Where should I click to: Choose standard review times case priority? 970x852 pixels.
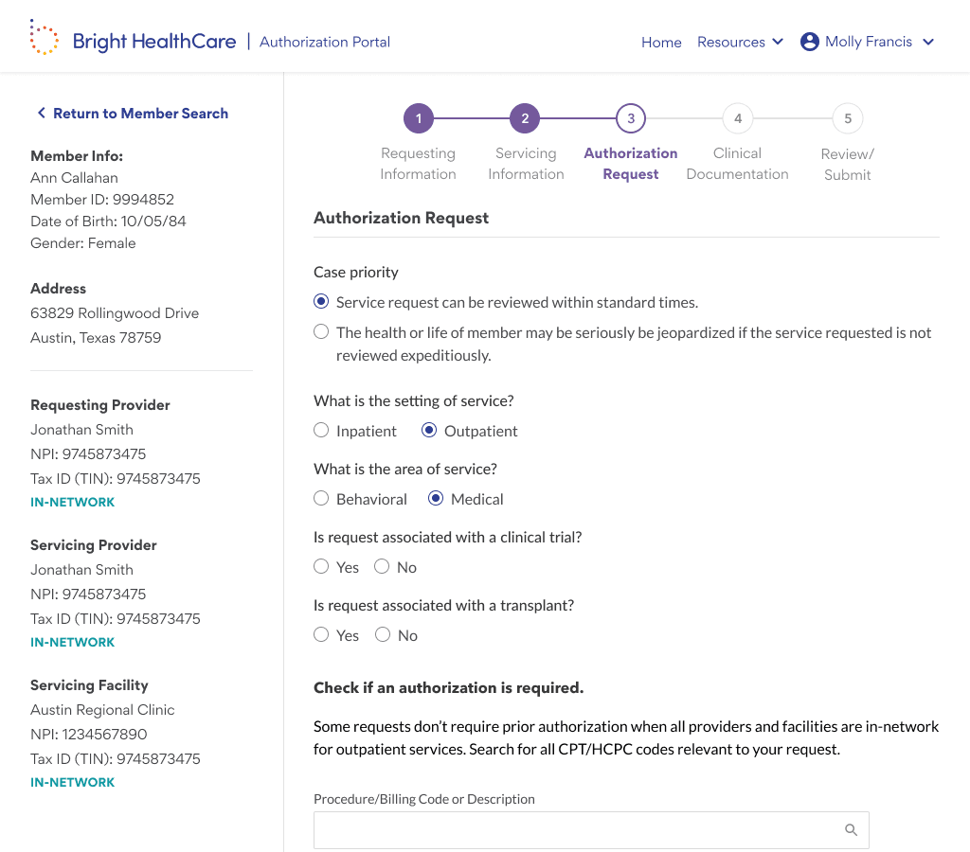[x=321, y=302]
